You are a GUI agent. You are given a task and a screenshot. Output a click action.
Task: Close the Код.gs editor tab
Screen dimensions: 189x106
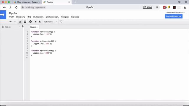[x=38, y=27]
